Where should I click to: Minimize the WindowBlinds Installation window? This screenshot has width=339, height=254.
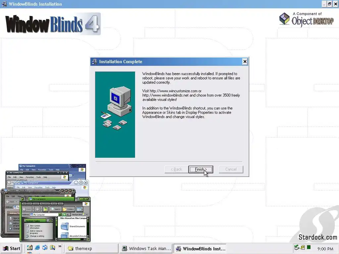[324, 4]
